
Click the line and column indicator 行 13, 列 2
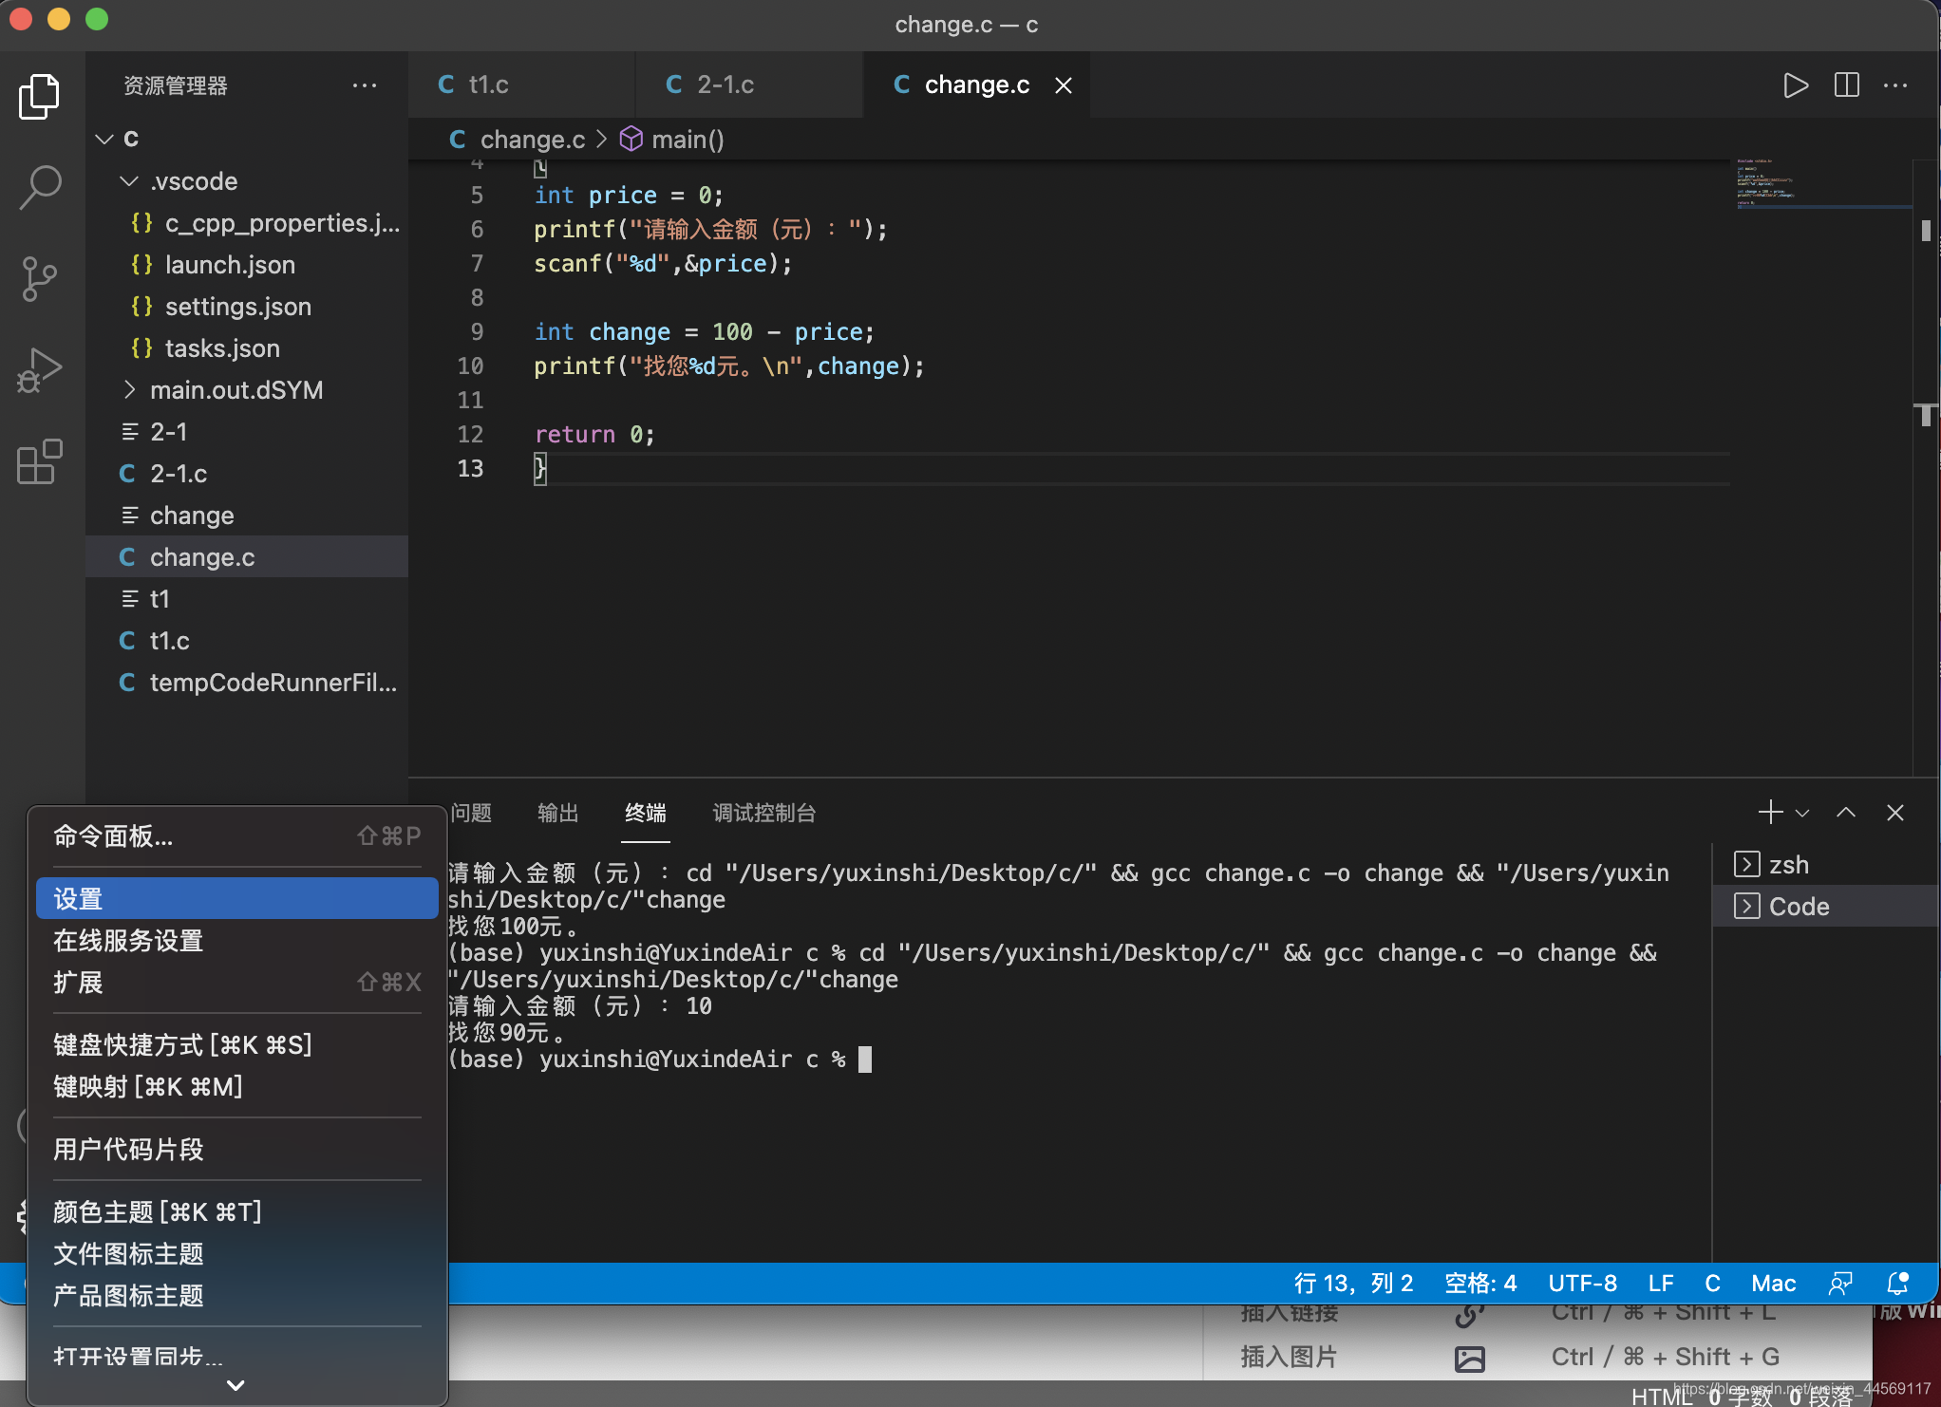[x=1353, y=1284]
